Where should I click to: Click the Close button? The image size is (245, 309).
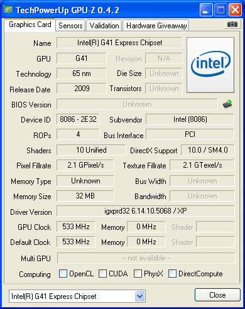point(217,295)
